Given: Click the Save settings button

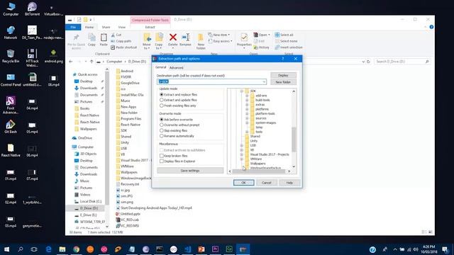Looking at the screenshot, I should click(190, 171).
